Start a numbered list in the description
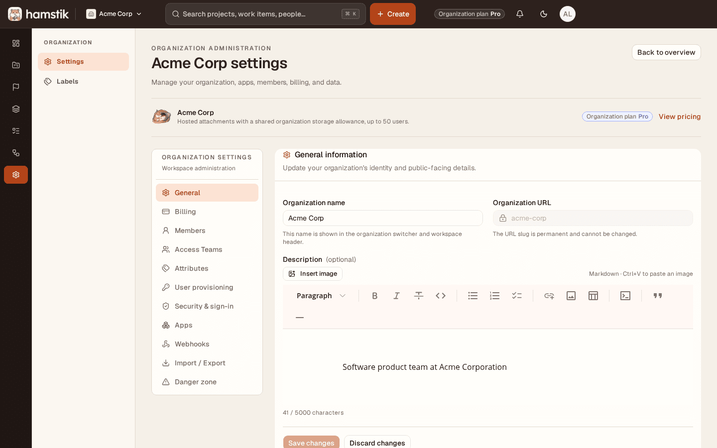The width and height of the screenshot is (717, 448). 495,296
